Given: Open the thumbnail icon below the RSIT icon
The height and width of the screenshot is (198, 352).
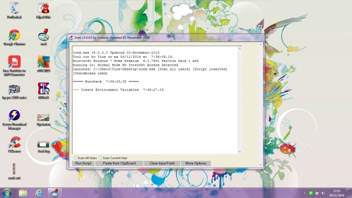Looking at the screenshot, I should pos(43,119).
